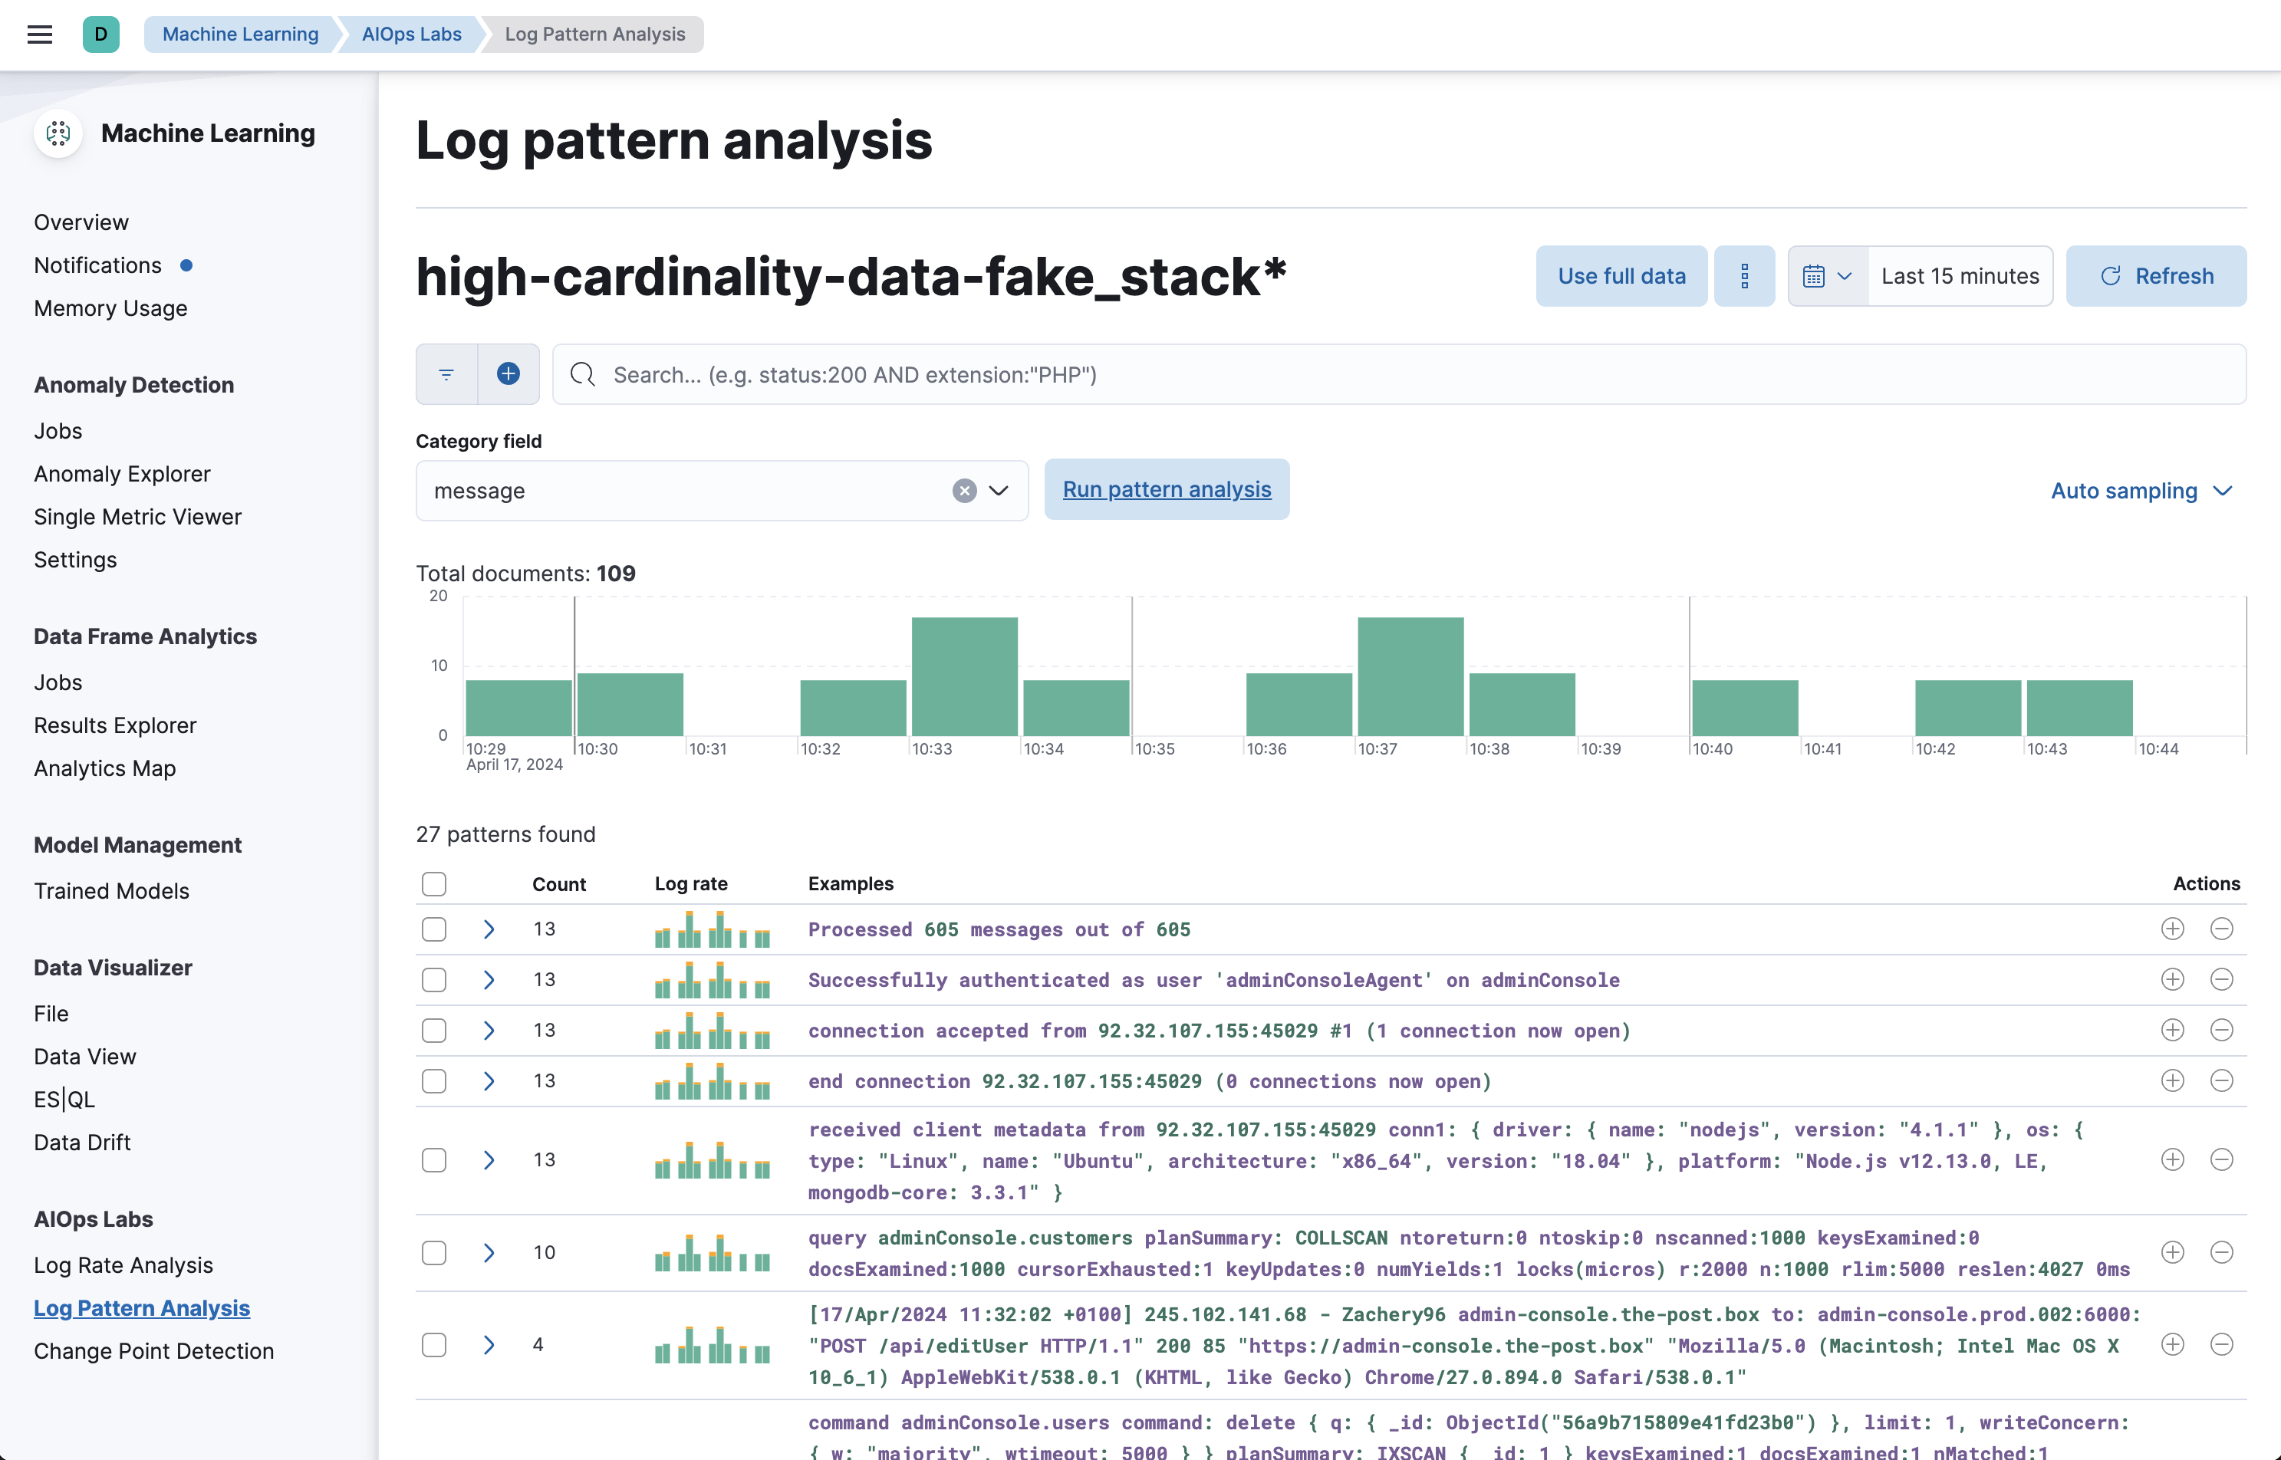Filter out the 'Processed 605 messages' pattern
Viewport: 2281px width, 1460px height.
click(2221, 929)
